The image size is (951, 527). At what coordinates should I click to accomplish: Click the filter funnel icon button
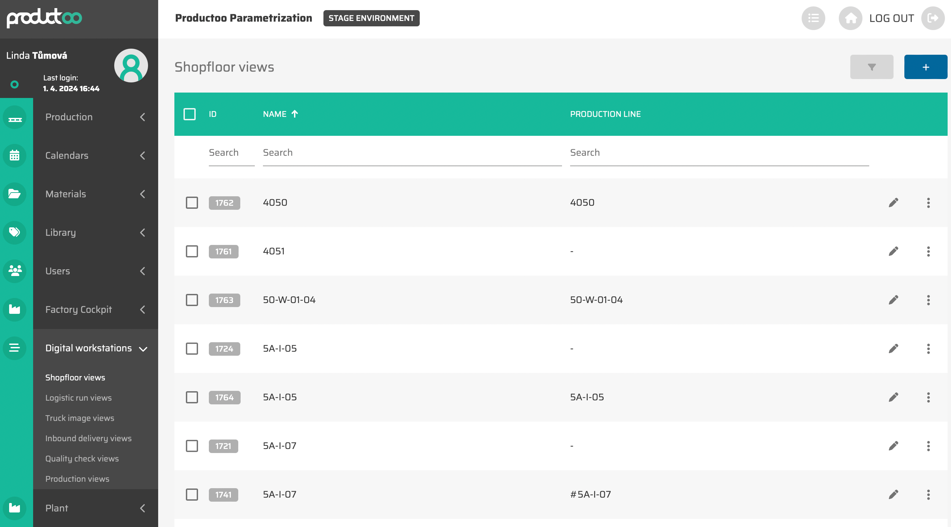coord(871,67)
